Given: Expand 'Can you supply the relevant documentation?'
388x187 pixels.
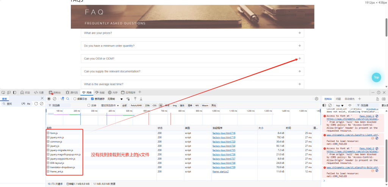Looking at the screenshot, I should click(x=192, y=71).
